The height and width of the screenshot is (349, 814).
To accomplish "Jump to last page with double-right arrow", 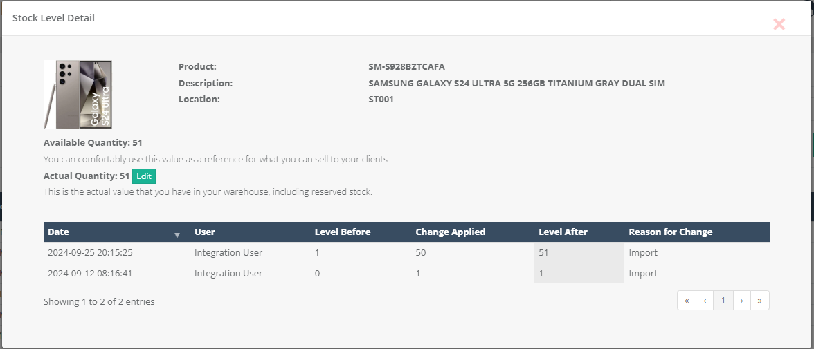I will [x=760, y=301].
